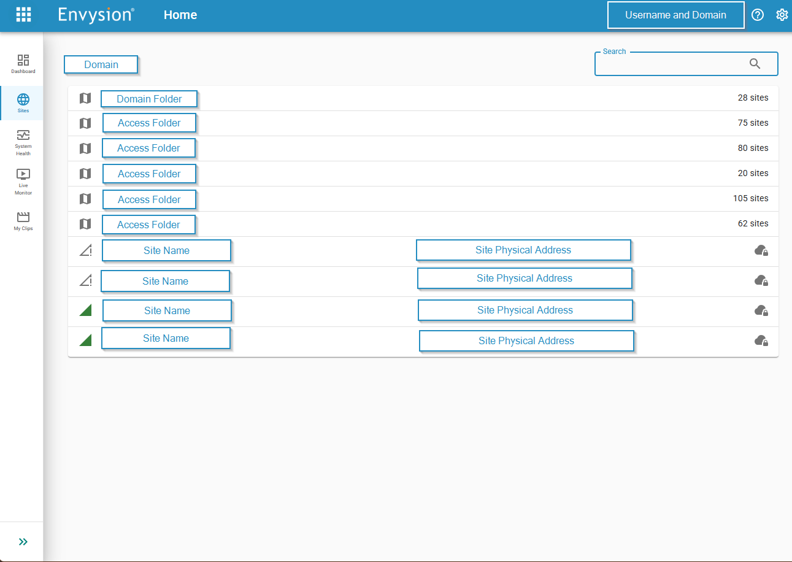
Task: Select the last green-status Site Name
Action: [166, 338]
